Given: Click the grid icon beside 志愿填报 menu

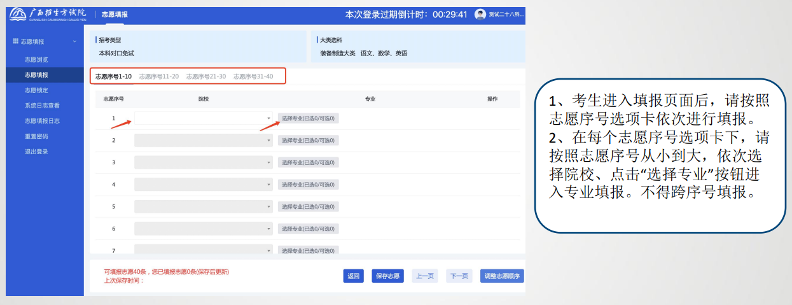Looking at the screenshot, I should (x=16, y=41).
